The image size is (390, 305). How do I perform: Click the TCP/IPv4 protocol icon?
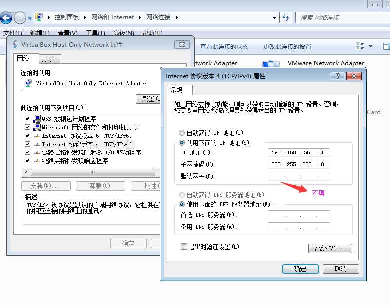37,144
